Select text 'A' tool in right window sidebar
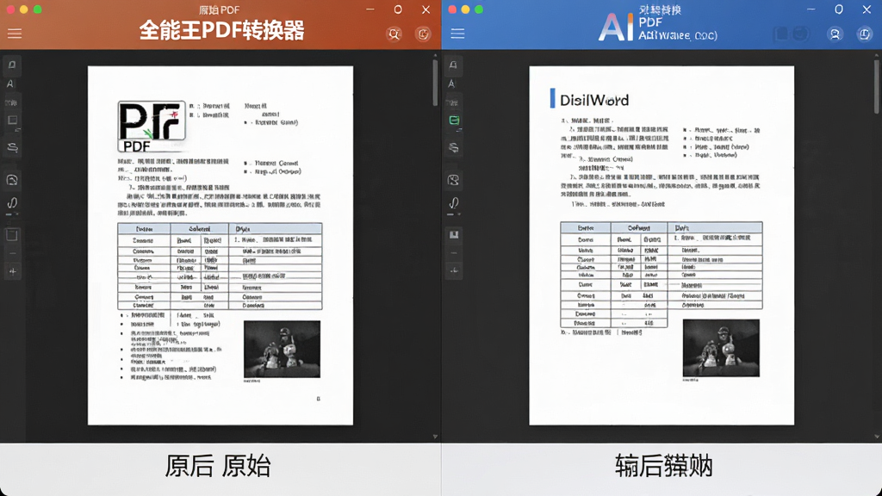This screenshot has width=882, height=496. (x=451, y=84)
